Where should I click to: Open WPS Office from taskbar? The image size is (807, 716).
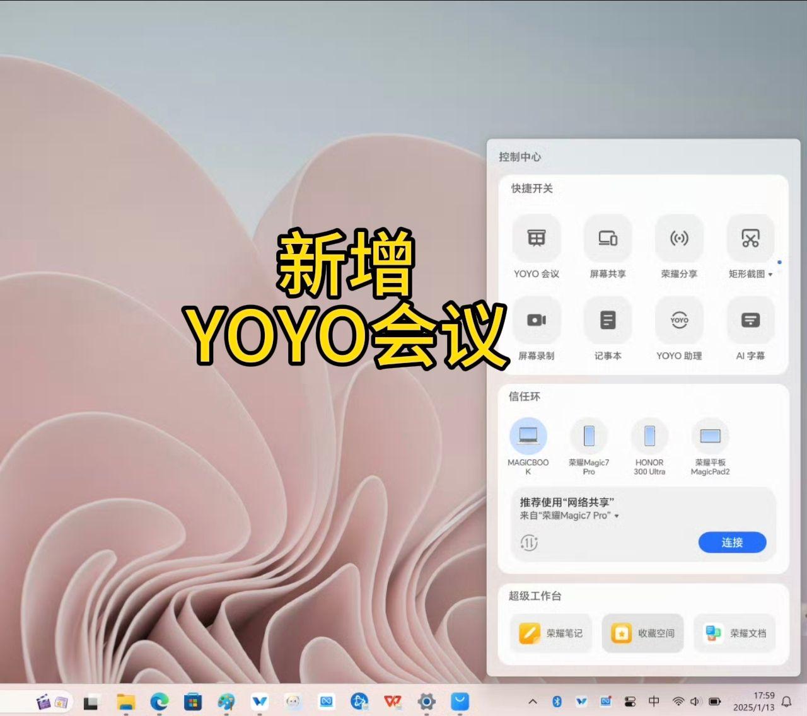tap(393, 702)
